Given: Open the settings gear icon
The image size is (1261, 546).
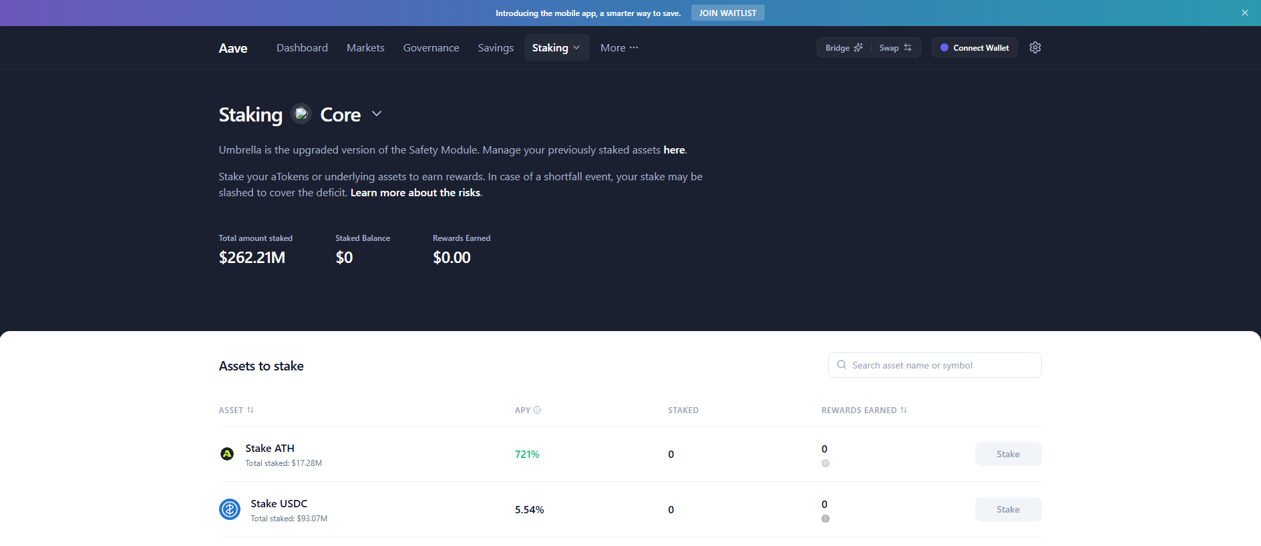Looking at the screenshot, I should click(1035, 47).
